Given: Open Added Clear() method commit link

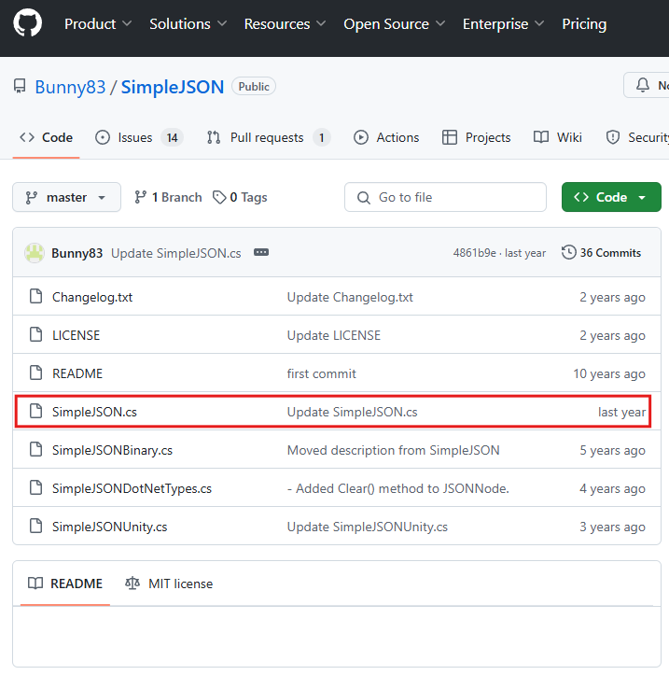Looking at the screenshot, I should click(398, 488).
